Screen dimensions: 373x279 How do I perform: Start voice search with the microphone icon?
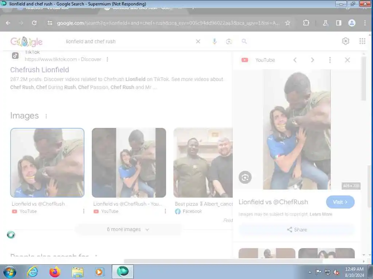[214, 41]
